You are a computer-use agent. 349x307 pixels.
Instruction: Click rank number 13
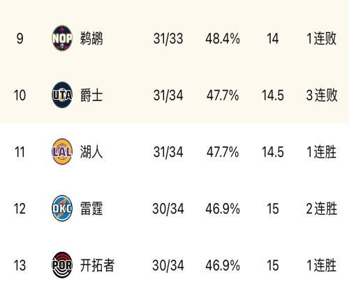pos(20,265)
